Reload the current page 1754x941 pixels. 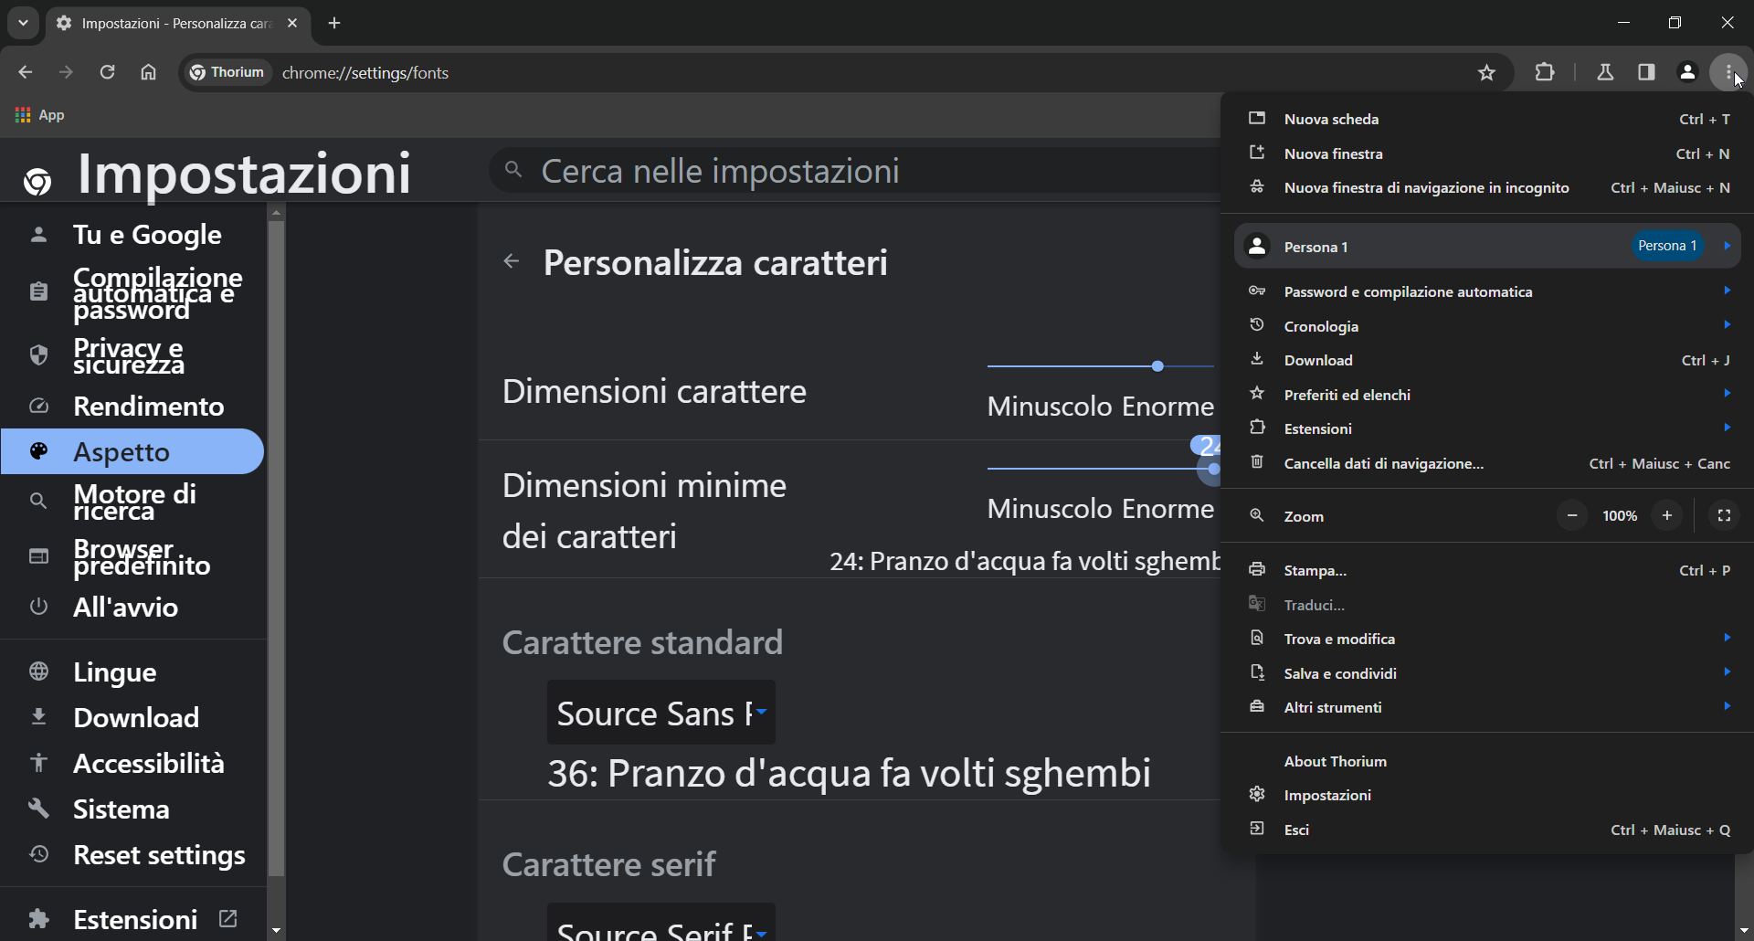(107, 72)
